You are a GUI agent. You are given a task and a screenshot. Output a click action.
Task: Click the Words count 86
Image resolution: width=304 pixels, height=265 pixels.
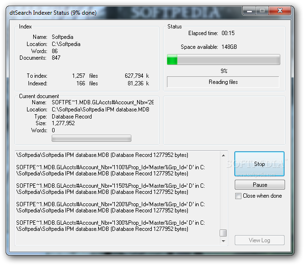coord(55,51)
